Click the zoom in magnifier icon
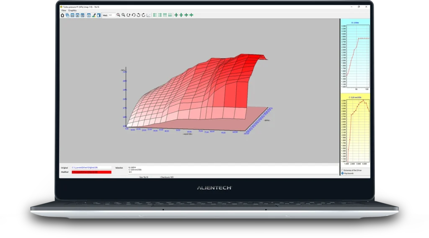429x238 pixels. coord(118,15)
